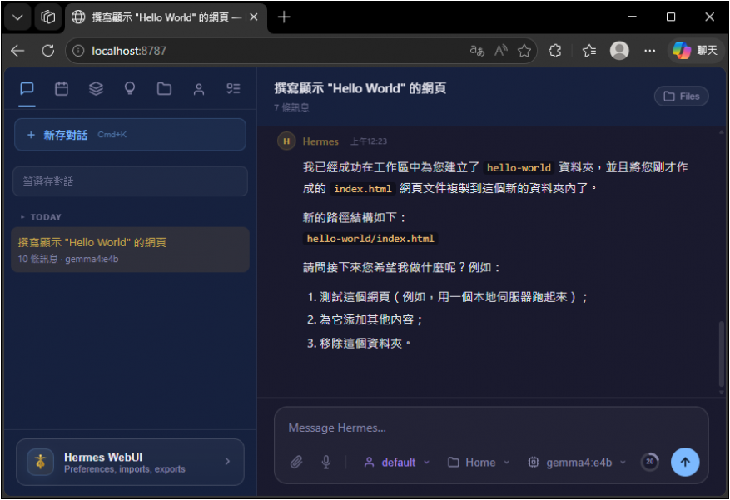Viewport: 730px width, 500px height.
Task: Open the gemma4:e4b model selector
Action: (x=577, y=463)
